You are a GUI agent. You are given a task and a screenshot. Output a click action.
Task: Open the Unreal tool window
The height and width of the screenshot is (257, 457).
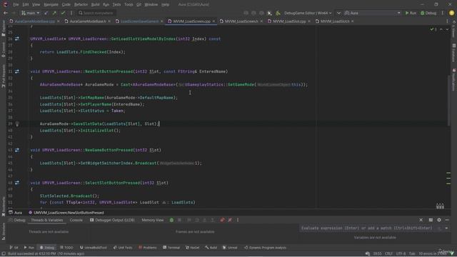pyautogui.click(x=230, y=248)
